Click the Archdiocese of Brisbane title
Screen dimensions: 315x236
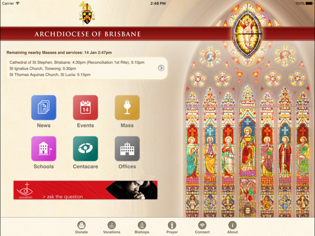click(x=87, y=34)
